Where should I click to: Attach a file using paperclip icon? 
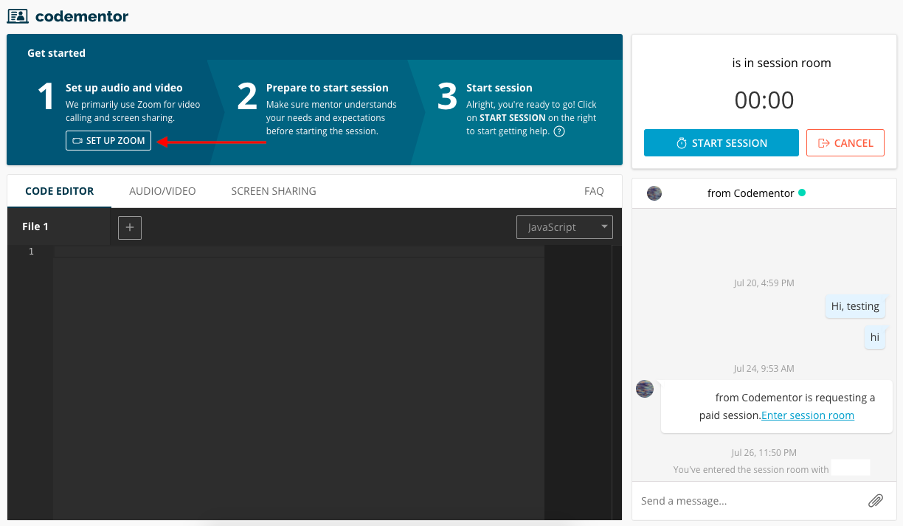876,501
